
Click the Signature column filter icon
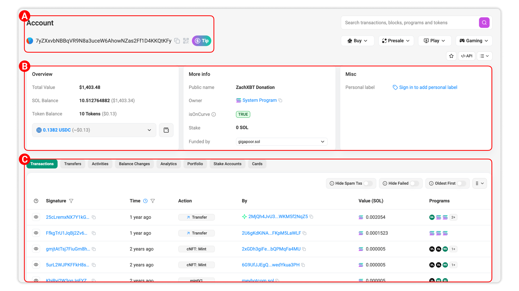[x=71, y=201]
